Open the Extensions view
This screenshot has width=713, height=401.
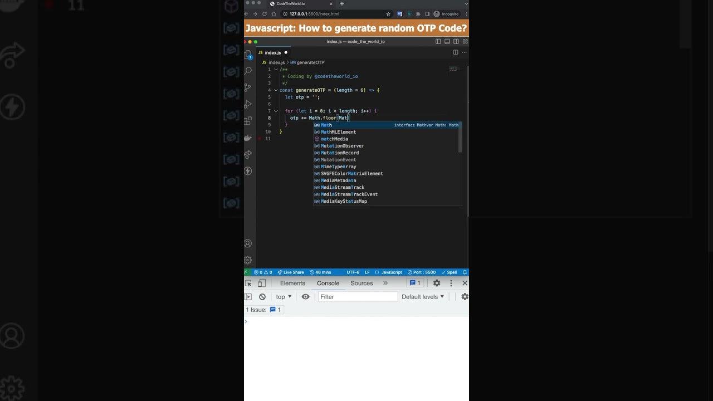[248, 121]
